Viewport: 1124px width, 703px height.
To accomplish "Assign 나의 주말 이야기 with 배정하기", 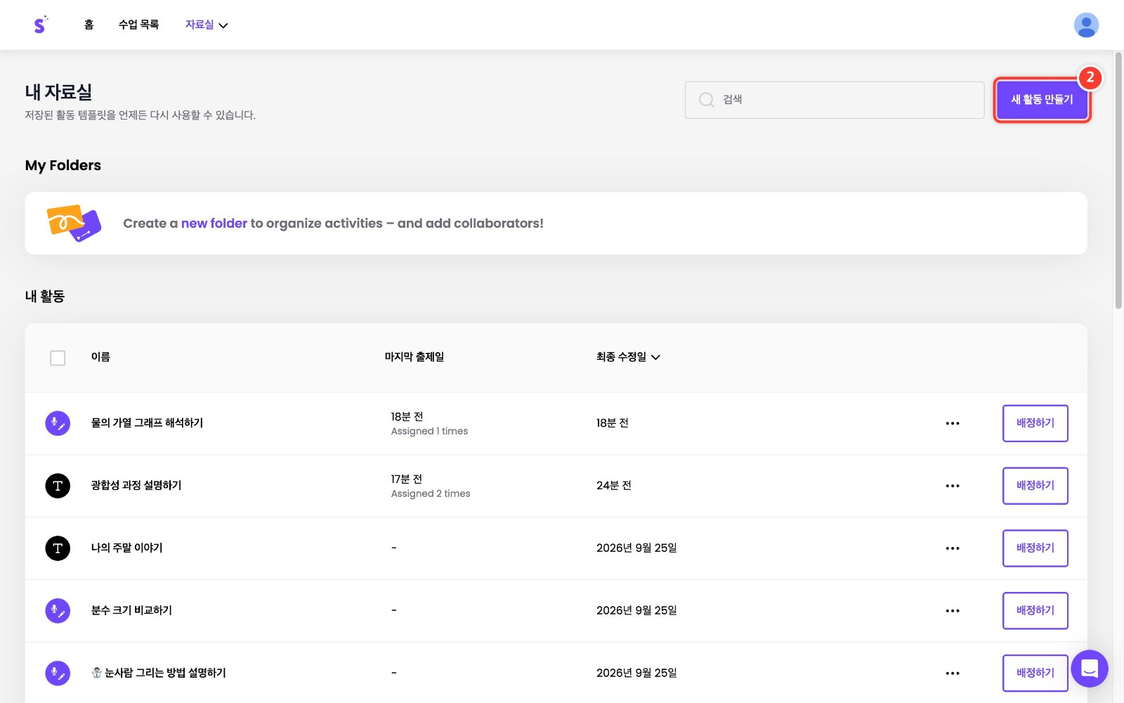I will click(1035, 548).
